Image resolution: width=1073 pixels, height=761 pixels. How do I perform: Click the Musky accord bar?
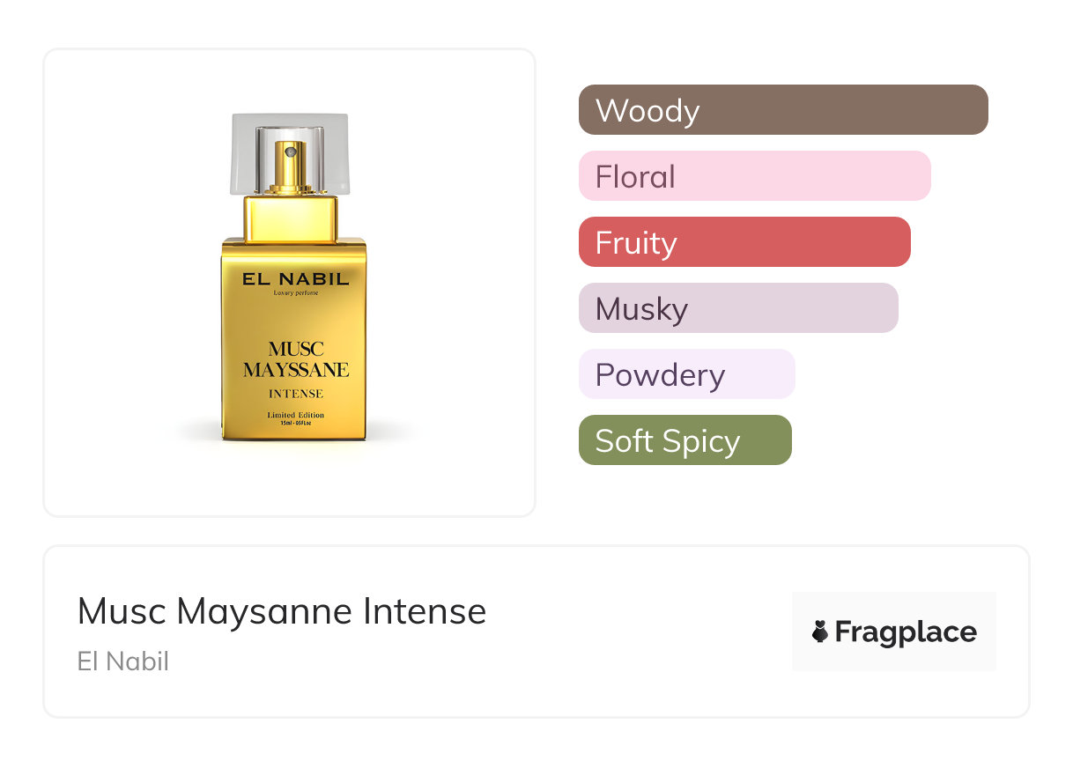[737, 308]
